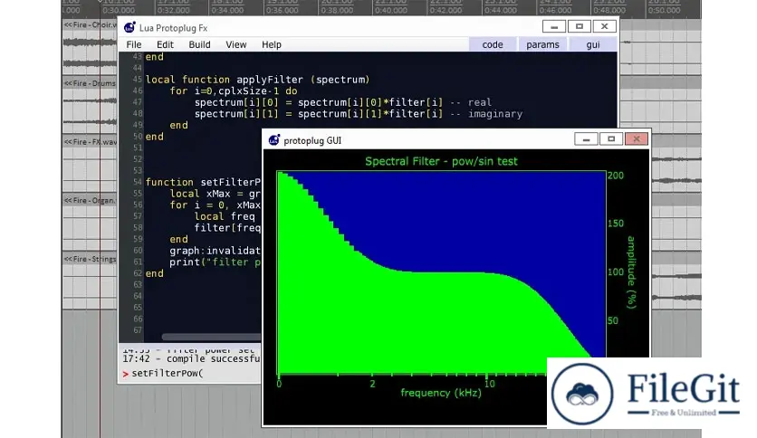757x438 pixels.
Task: Click the 'amplitude (%)' axis label
Action: [x=631, y=272]
